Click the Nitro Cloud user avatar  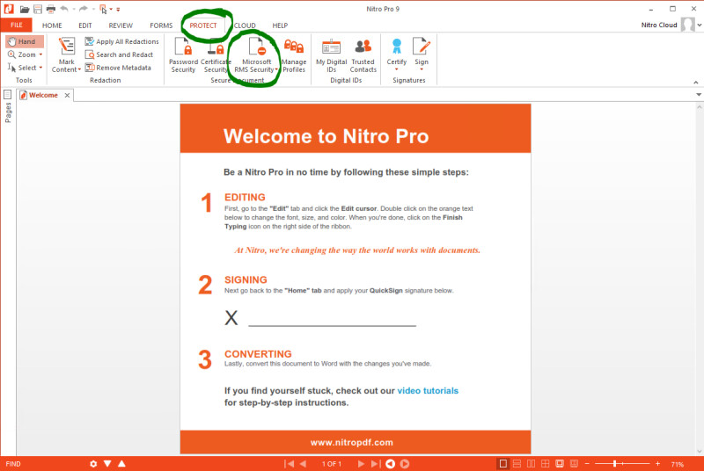[687, 25]
